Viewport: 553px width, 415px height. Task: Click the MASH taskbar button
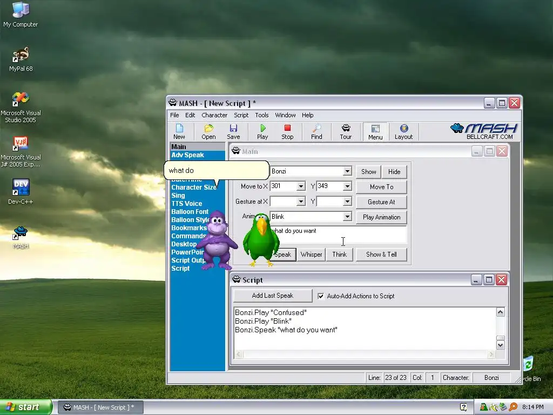100,407
